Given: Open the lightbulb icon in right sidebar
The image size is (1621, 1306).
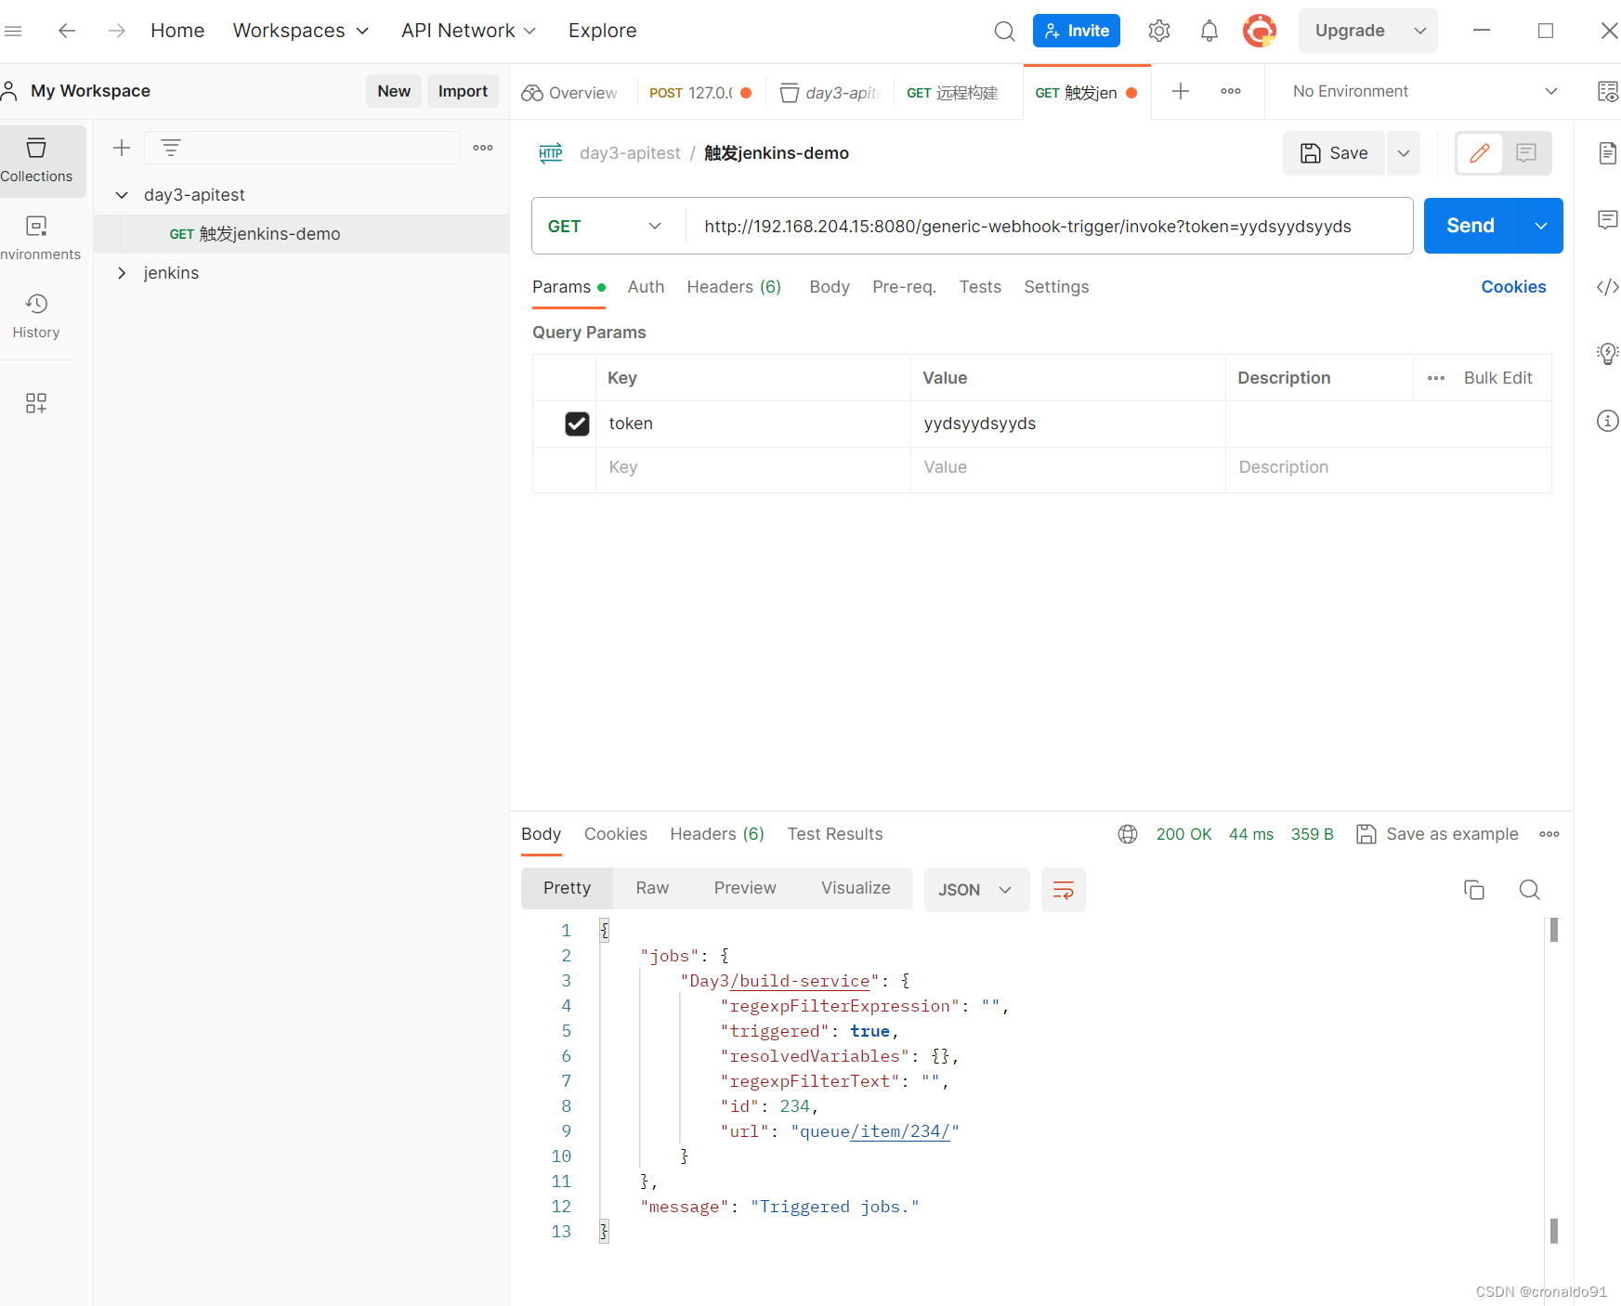Looking at the screenshot, I should click(1607, 354).
